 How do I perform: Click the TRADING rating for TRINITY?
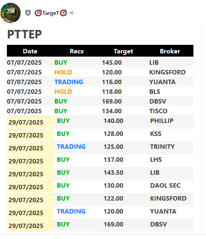click(x=71, y=147)
